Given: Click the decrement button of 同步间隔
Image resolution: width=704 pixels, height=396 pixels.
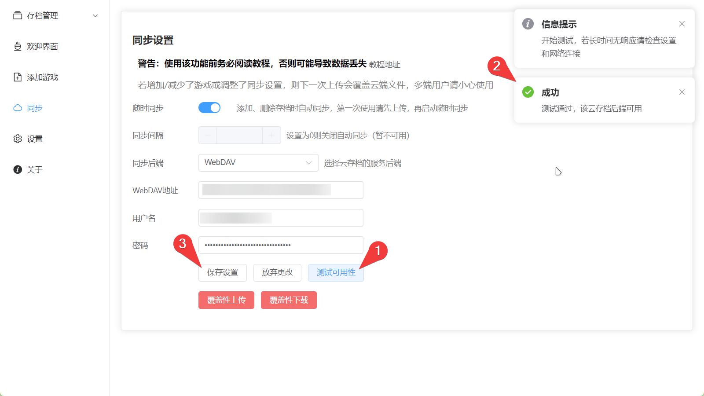Looking at the screenshot, I should pyautogui.click(x=207, y=135).
